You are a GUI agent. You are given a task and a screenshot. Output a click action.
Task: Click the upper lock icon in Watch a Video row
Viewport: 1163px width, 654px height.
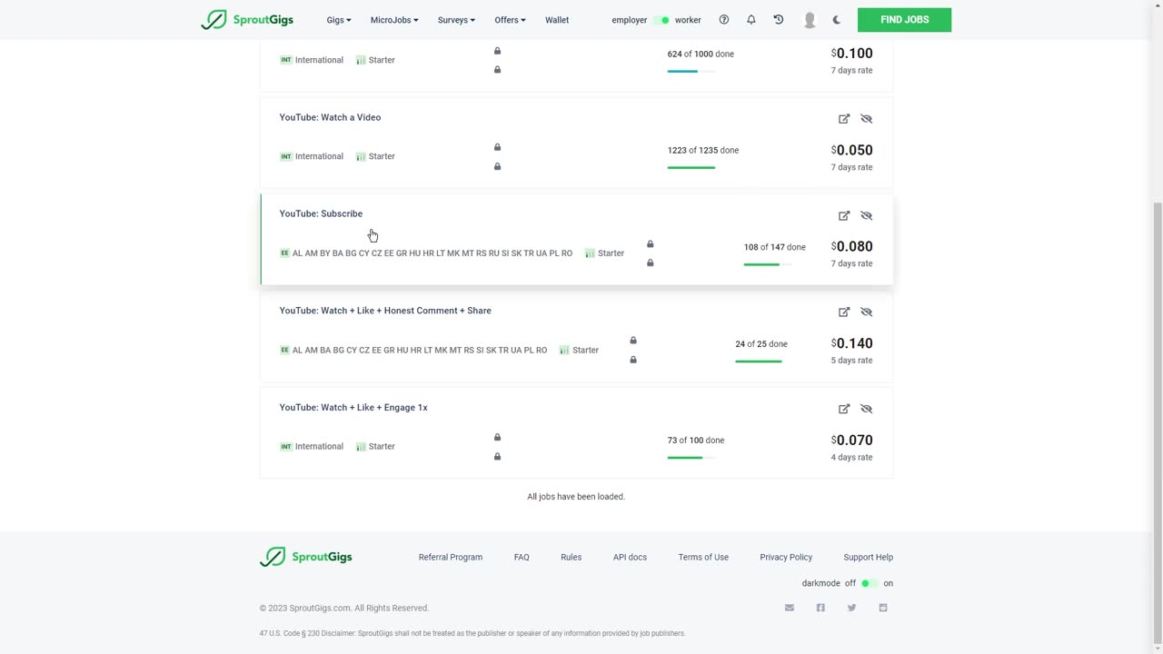[x=497, y=147]
